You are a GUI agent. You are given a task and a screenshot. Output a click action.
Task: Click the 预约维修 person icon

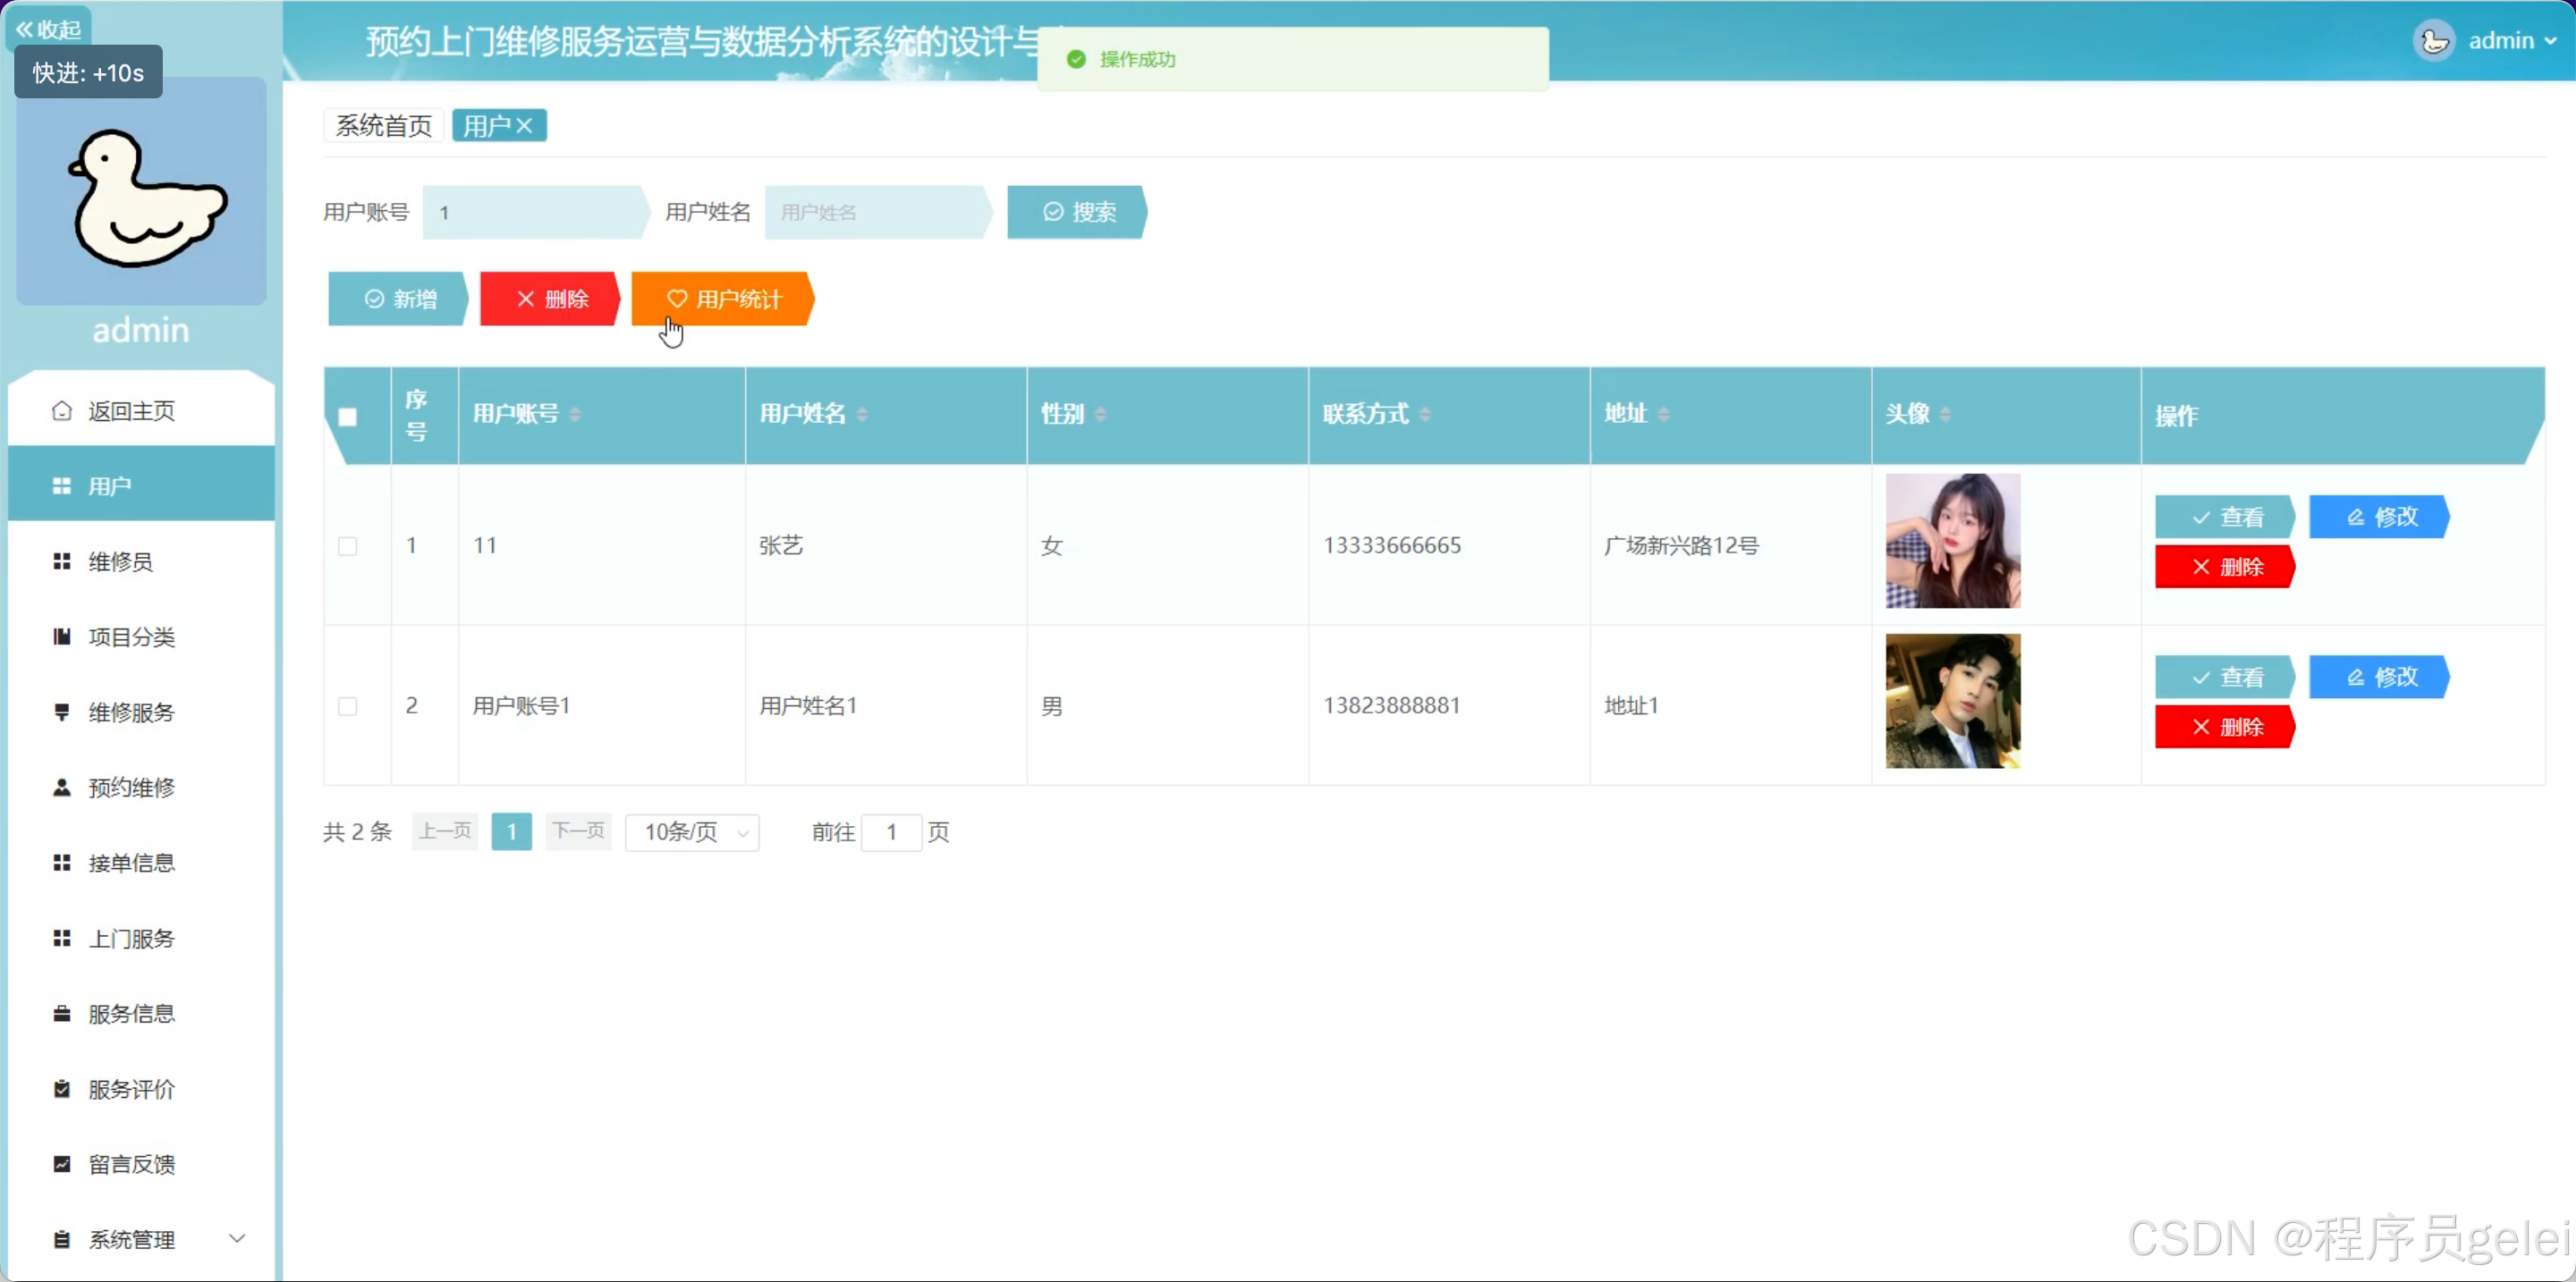pos(62,788)
